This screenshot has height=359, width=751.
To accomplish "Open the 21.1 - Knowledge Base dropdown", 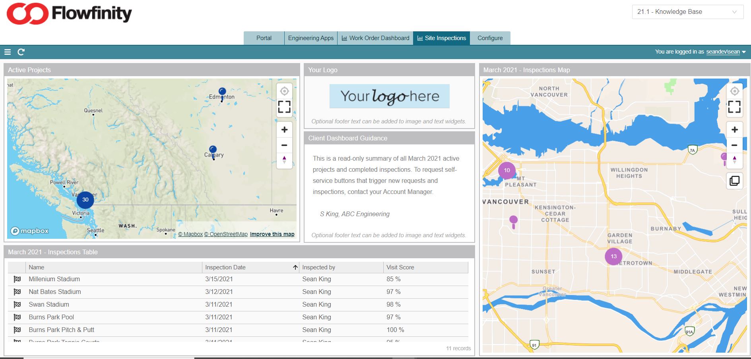I will [687, 12].
